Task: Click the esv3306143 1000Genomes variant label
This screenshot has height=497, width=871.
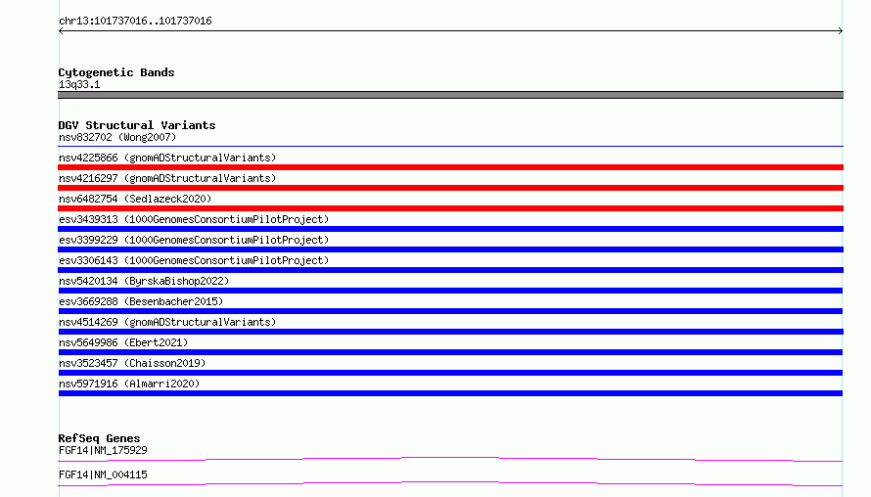Action: [194, 260]
